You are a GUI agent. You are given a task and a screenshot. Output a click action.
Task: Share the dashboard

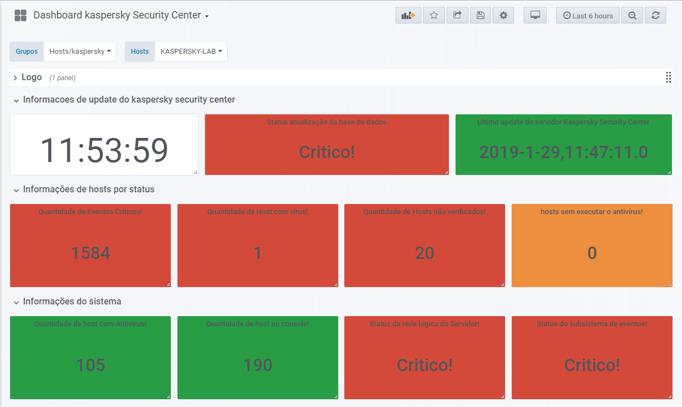click(457, 16)
